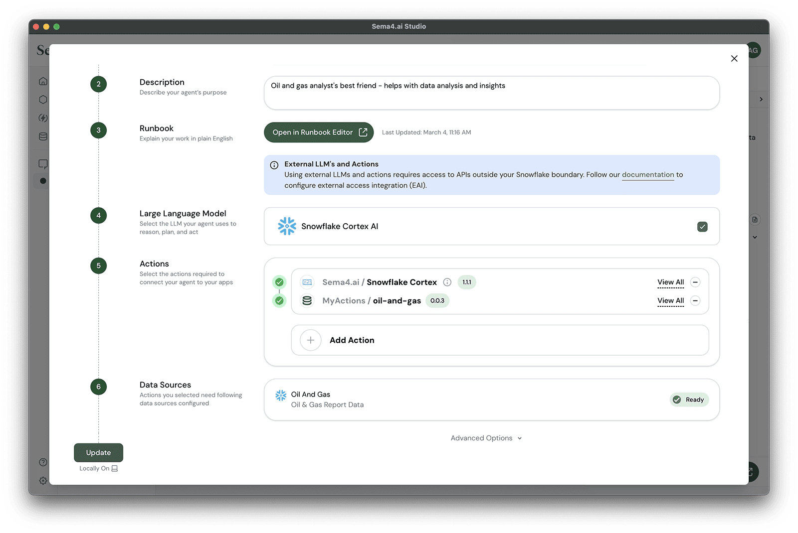798x533 pixels.
Task: Toggle the green check for Sema4.ai Snowflake Cortex
Action: (x=279, y=282)
